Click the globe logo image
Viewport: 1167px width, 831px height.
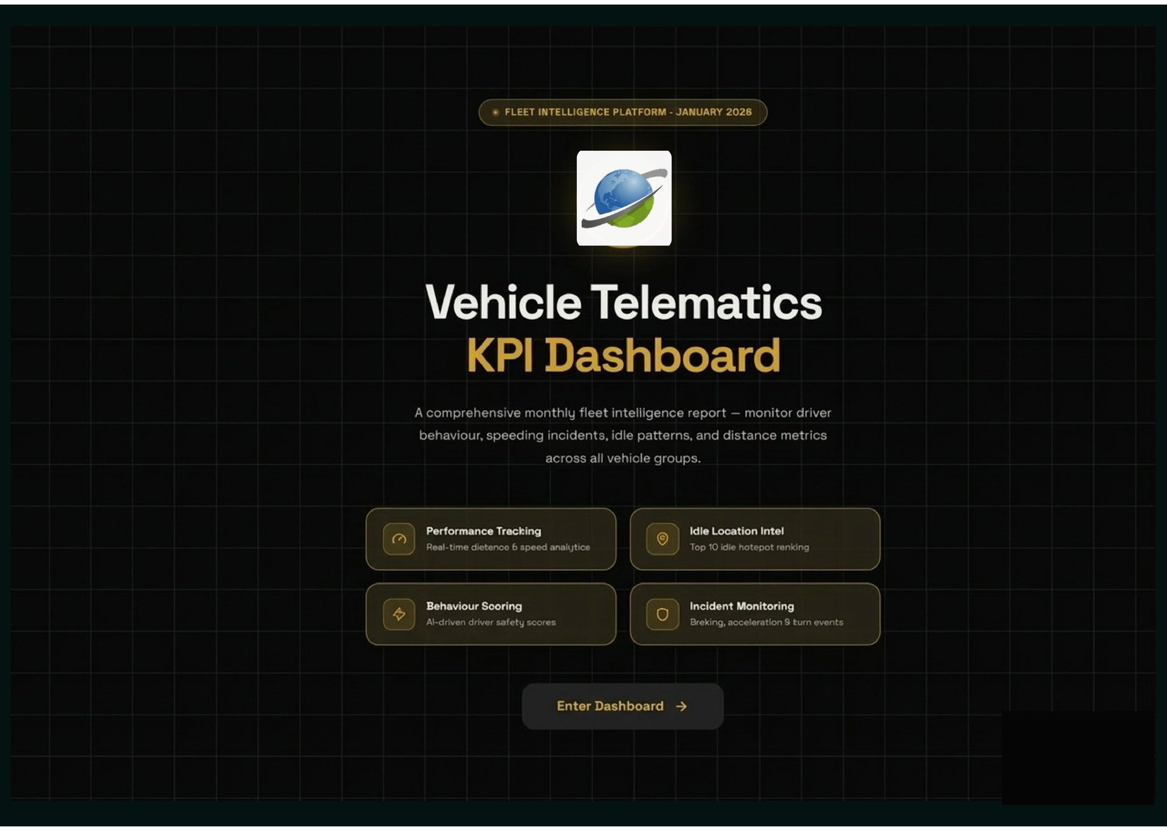point(624,198)
